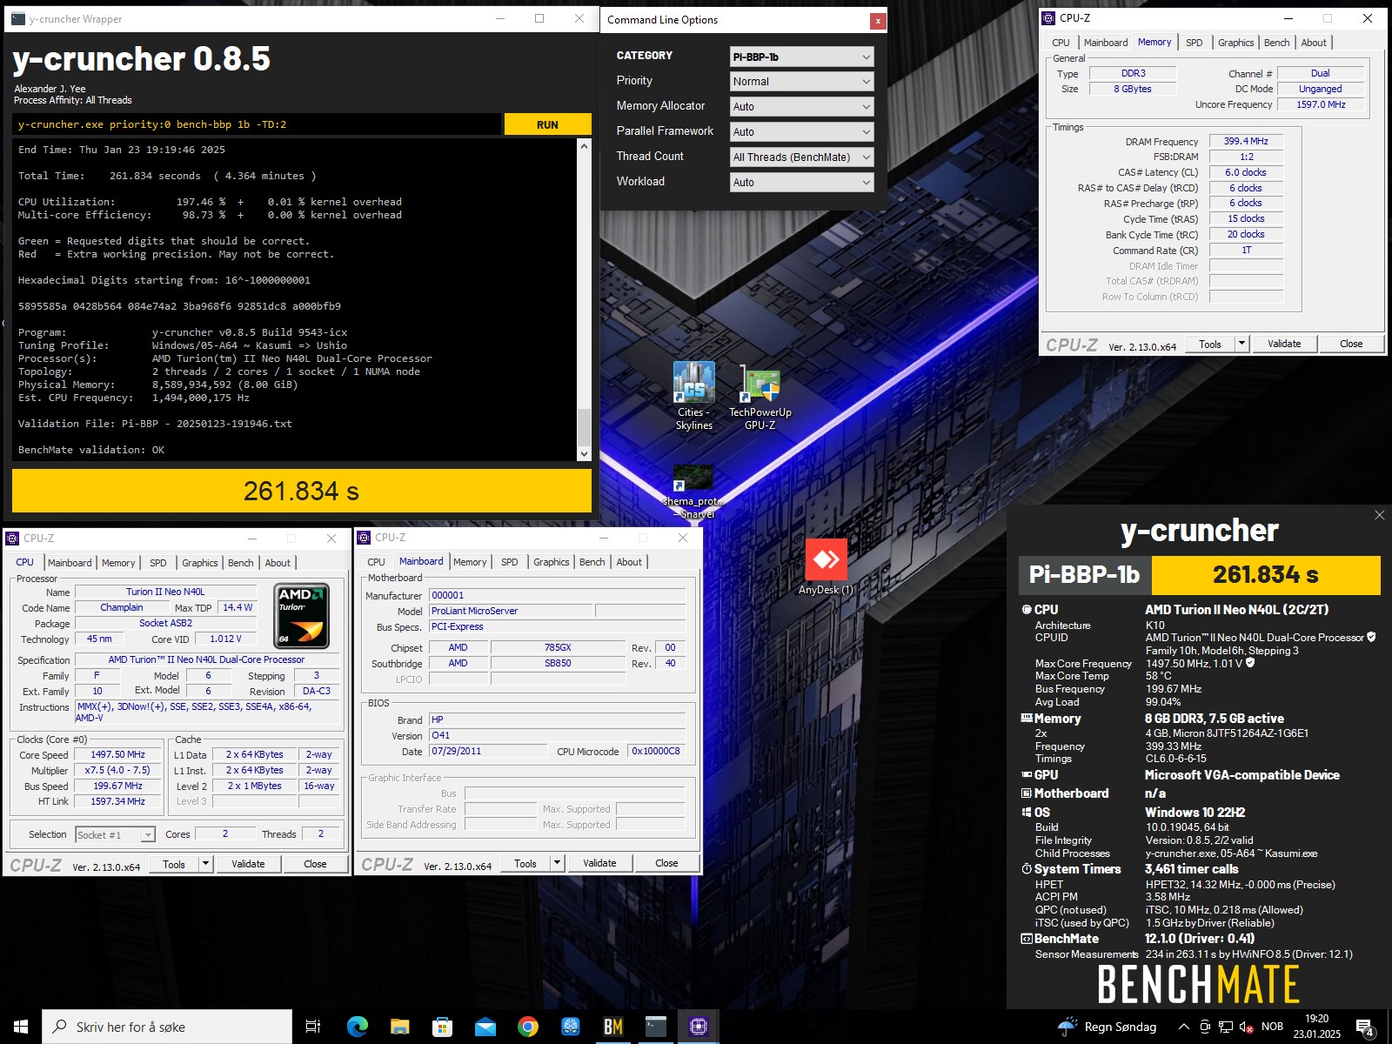
Task: Click the NOB keyboard language indicator
Action: (x=1272, y=1027)
